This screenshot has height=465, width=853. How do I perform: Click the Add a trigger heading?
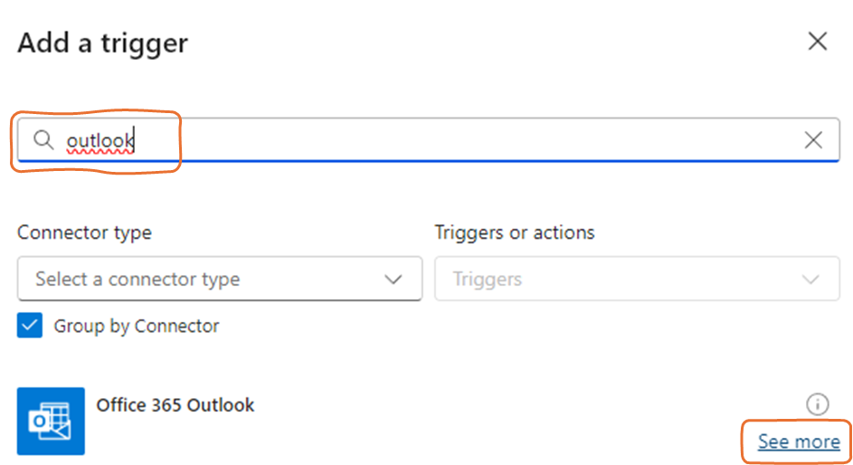[102, 43]
